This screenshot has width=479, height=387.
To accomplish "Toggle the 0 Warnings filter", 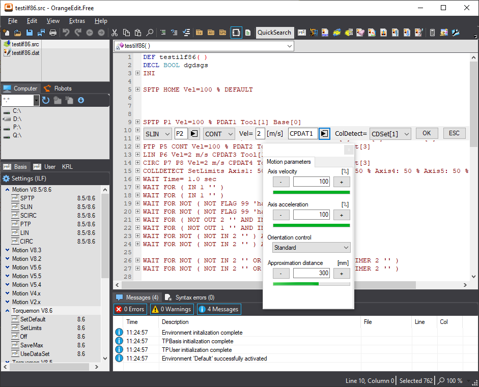I will pos(171,309).
